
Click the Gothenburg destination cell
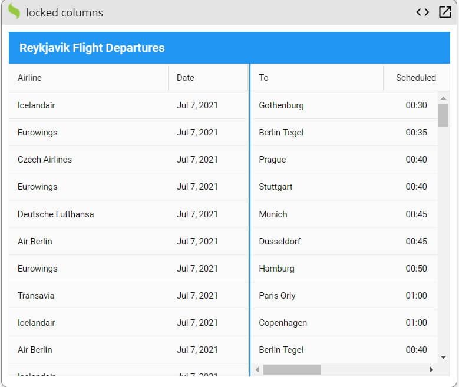pyautogui.click(x=317, y=105)
